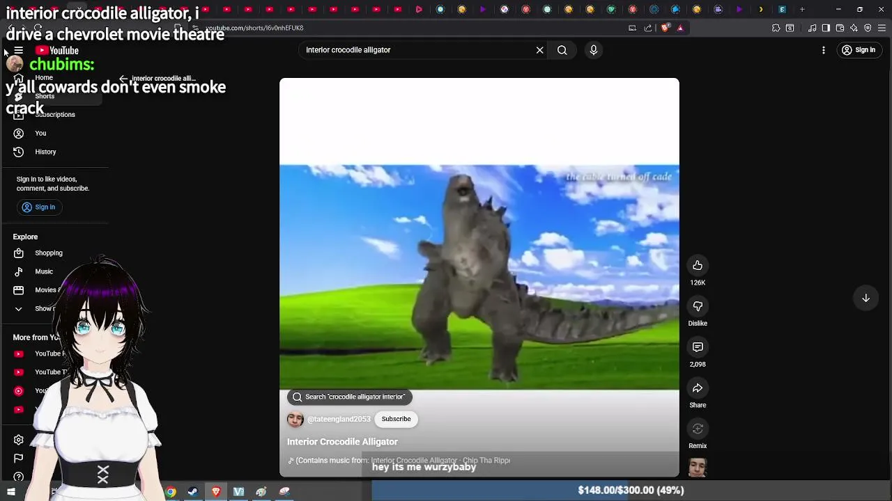Clear the search box with the X
This screenshot has width=892, height=501.
click(x=539, y=50)
